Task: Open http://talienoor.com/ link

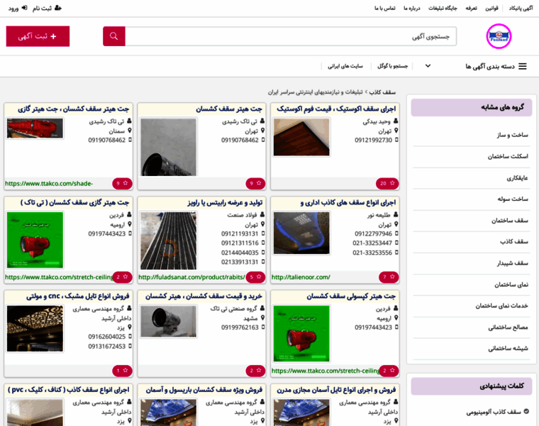Action: coord(301,277)
